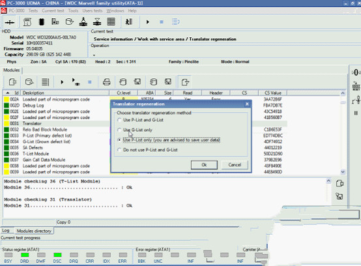
Task: Open the Tools menu
Action: tap(73, 10)
